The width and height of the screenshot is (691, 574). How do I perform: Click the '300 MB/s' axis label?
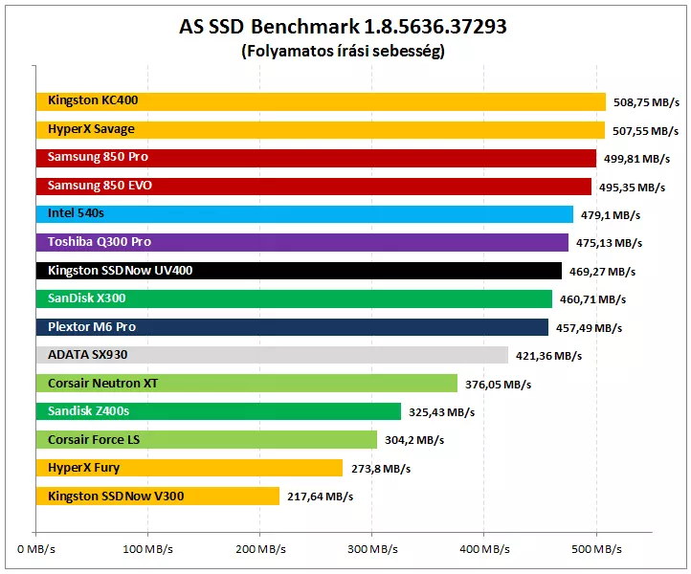click(372, 549)
